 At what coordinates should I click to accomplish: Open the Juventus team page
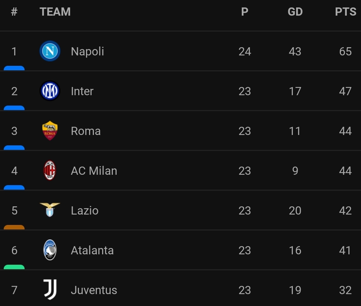click(x=94, y=290)
